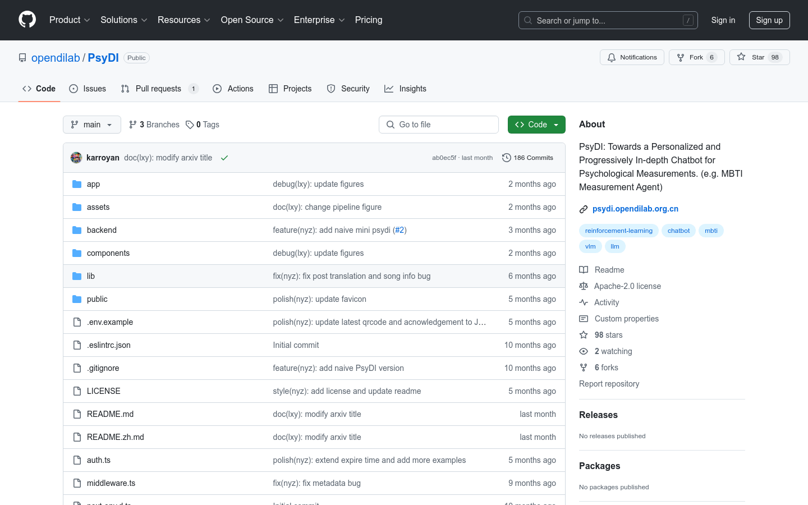Open the 186 Commits history
Screen dimensions: 808x505
pyautogui.click(x=527, y=158)
